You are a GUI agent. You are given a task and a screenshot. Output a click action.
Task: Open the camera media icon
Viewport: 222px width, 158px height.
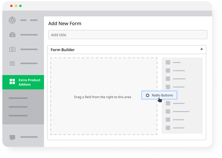coord(12,49)
